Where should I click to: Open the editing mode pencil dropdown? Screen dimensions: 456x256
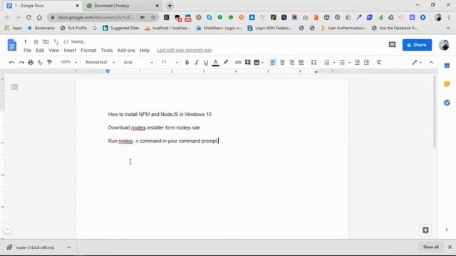417,63
